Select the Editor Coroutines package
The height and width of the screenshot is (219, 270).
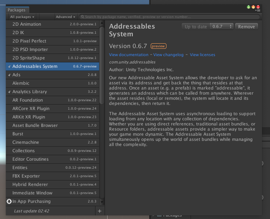click(53, 159)
